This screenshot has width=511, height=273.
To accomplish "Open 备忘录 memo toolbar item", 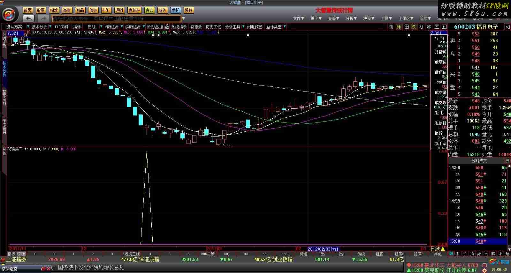I will 196,27.
